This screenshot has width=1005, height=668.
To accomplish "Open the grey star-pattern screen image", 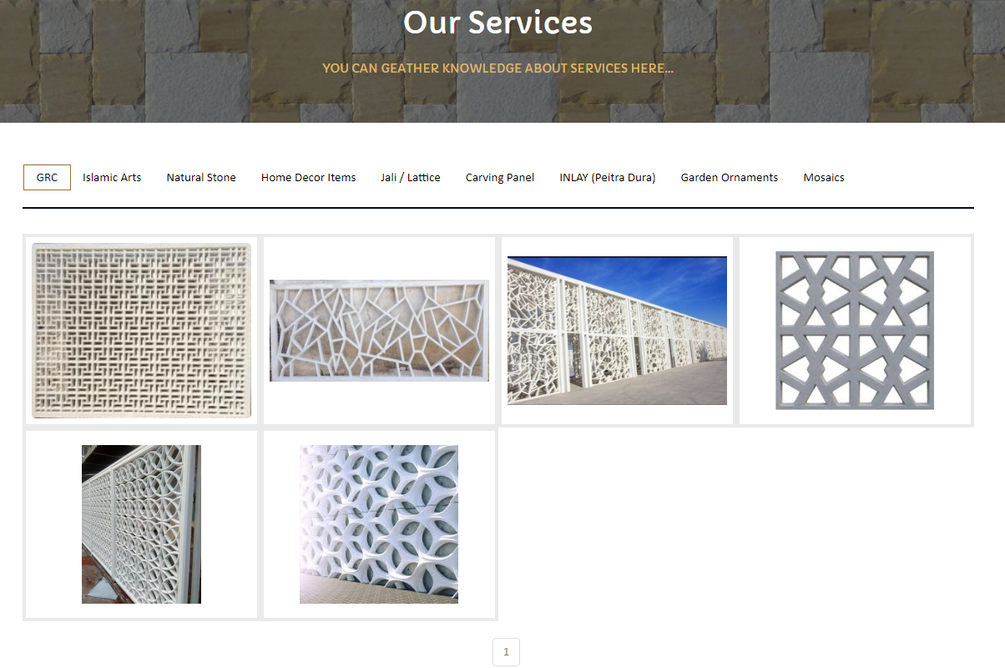I will 855,331.
